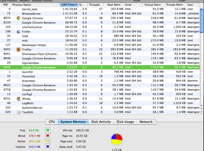204x151 pixels.
Task: Click the yellow Active memory swatch
Action: (48, 141)
